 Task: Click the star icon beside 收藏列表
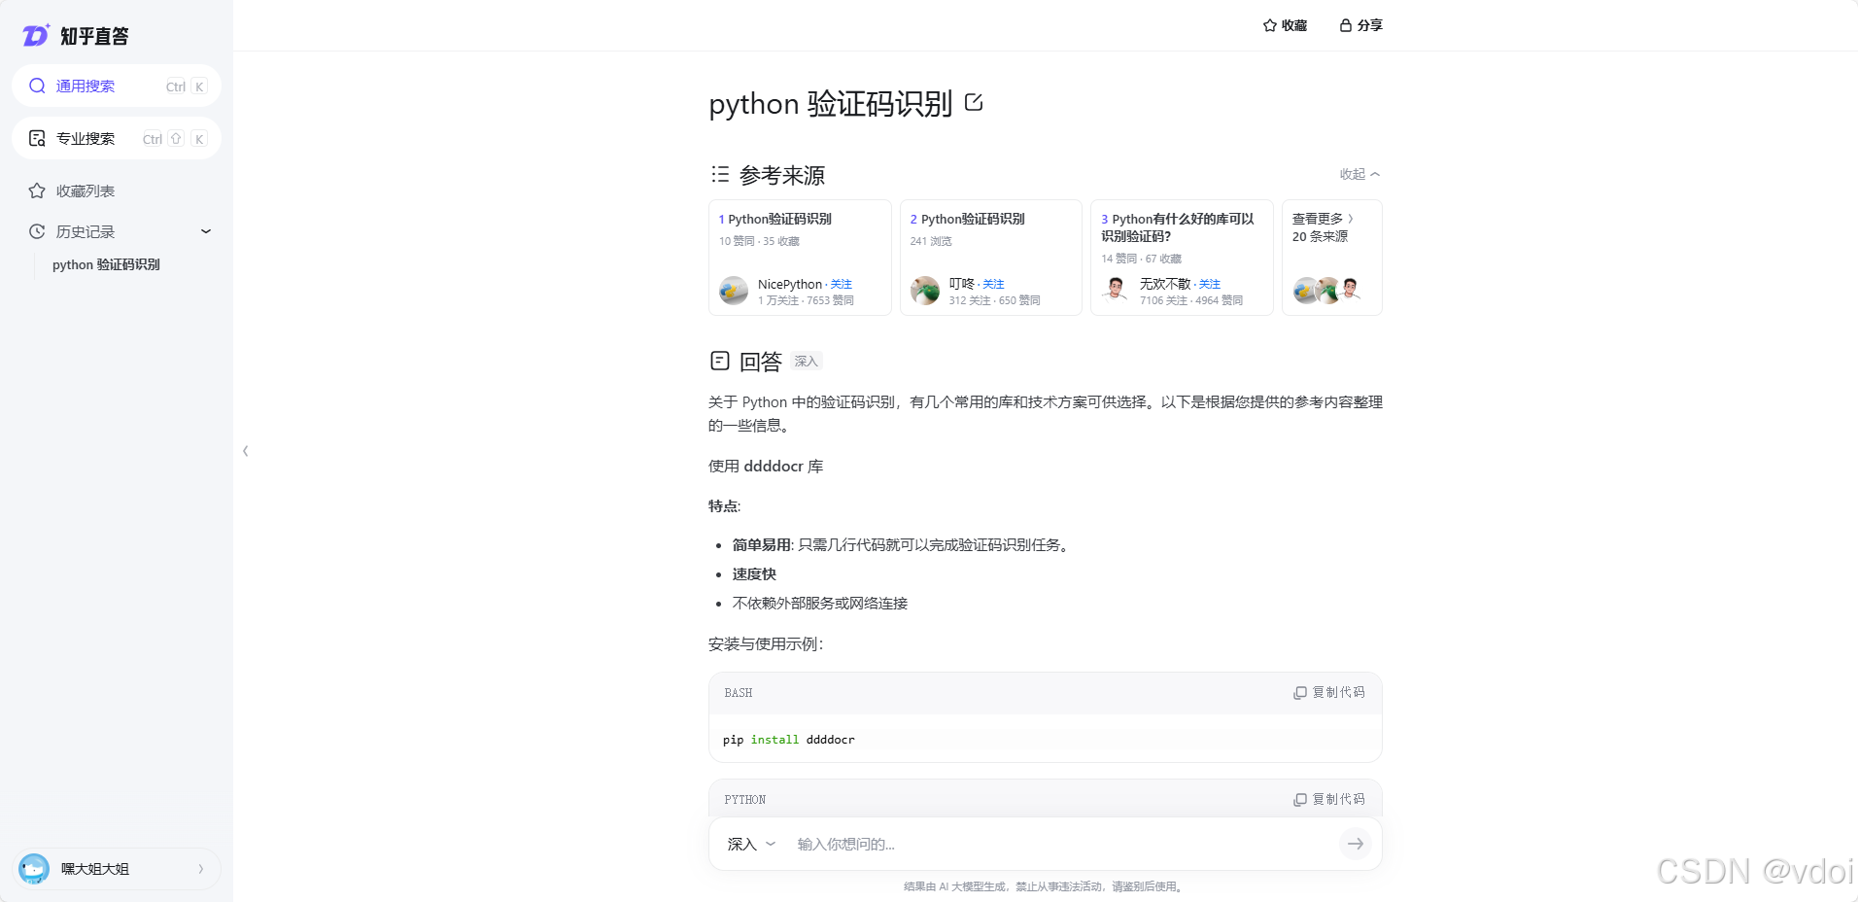37,191
